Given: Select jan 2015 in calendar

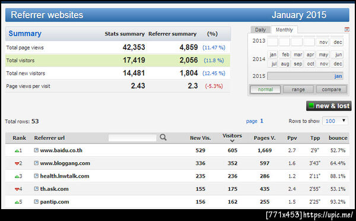Looking at the screenshot, I should [305, 76].
